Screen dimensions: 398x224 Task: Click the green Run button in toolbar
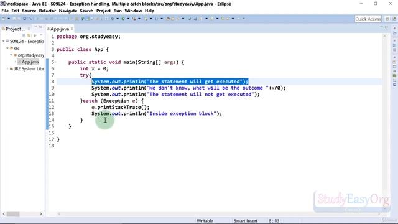pos(123,19)
